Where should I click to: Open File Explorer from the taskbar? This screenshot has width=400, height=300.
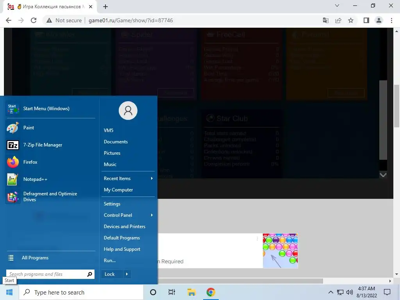[x=191, y=292]
